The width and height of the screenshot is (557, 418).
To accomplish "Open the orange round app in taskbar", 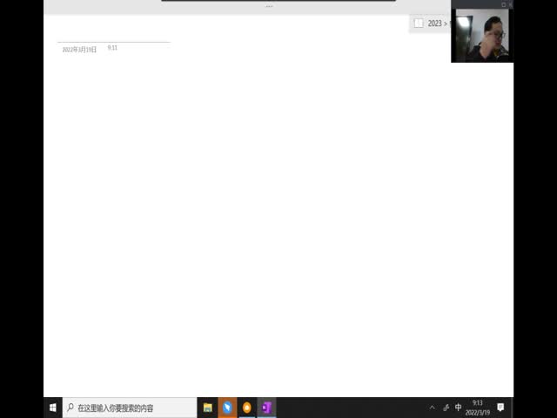I will 247,408.
